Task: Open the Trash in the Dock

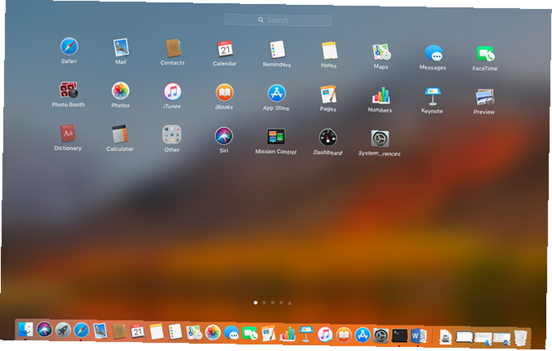Action: pyautogui.click(x=521, y=338)
